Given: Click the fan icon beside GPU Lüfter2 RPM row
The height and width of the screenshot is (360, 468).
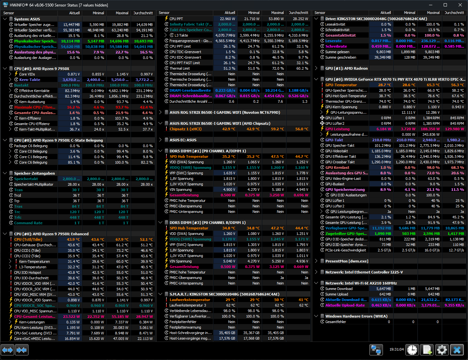Looking at the screenshot, I should click(322, 123).
